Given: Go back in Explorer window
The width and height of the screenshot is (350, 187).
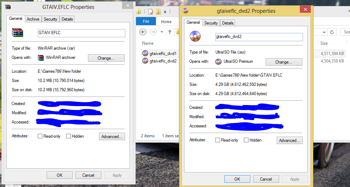Looking at the screenshot, I should click(143, 32).
